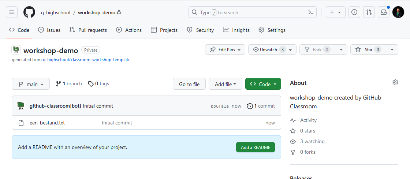Open the Add file dropdown
This screenshot has height=179, width=410.
coord(225,84)
